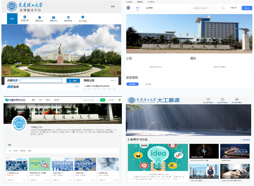254x186 pixels.
Task: Open first blue course thumbnail in MOOC course list
Action: [x=17, y=164]
